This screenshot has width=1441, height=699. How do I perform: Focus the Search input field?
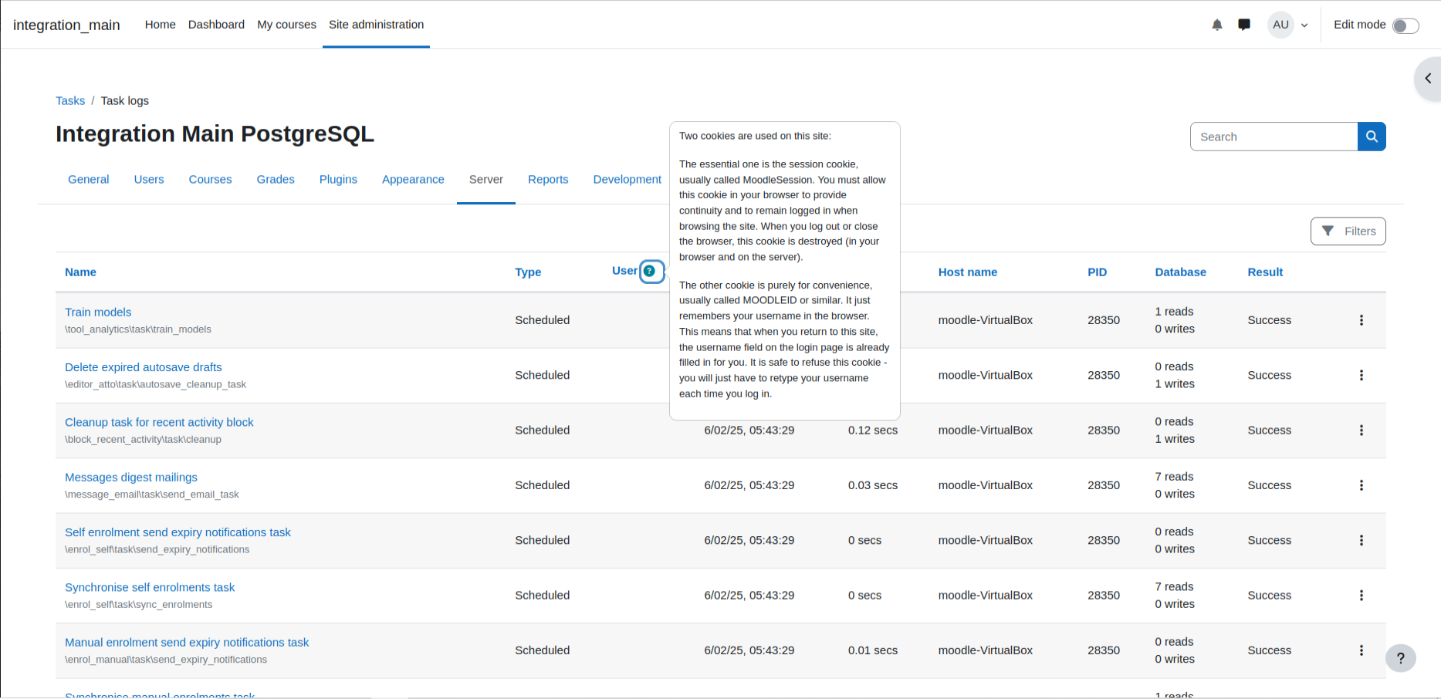(x=1274, y=137)
